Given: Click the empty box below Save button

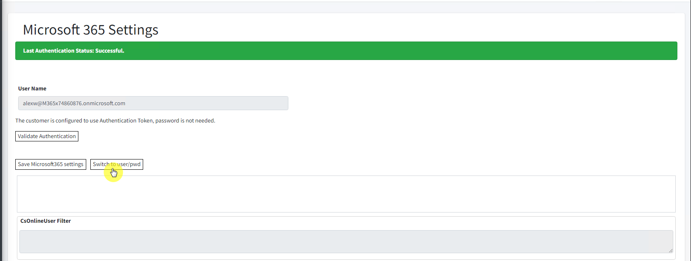Looking at the screenshot, I should point(346,194).
